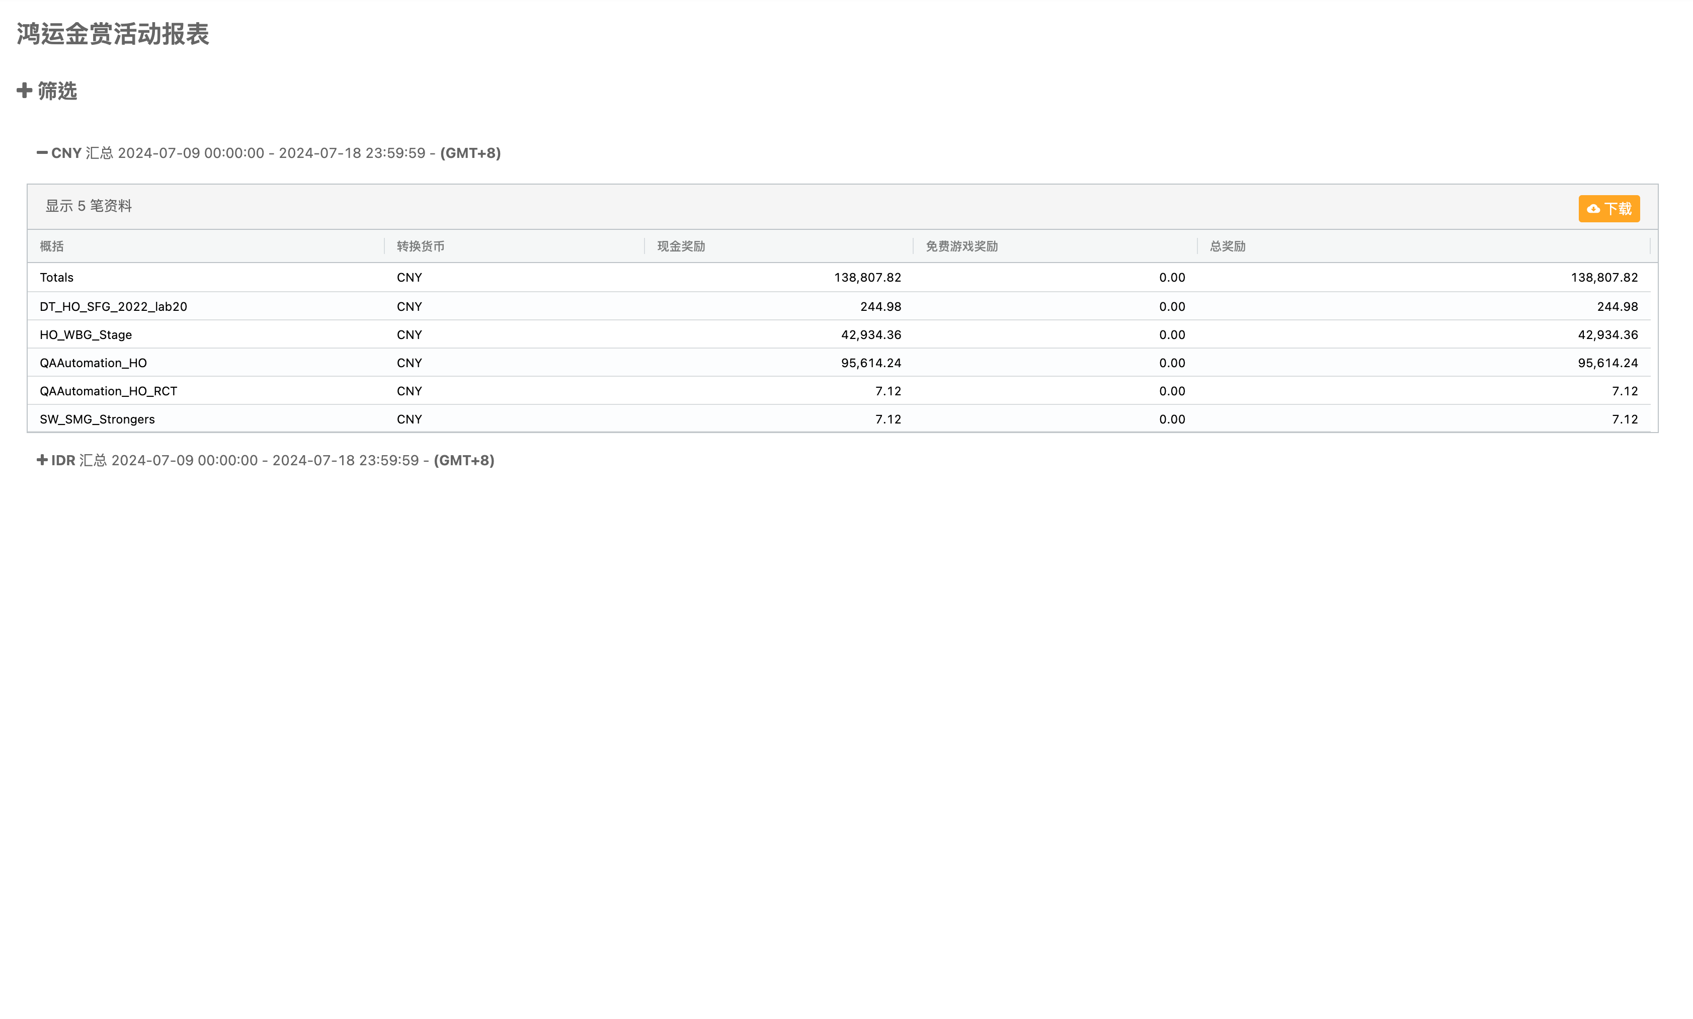Image resolution: width=1693 pixels, height=1019 pixels.
Task: Select the QAAutomation_HO row
Action: coord(94,363)
